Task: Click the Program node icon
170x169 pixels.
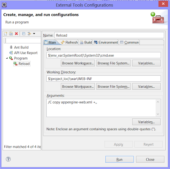Action: coord(11,58)
